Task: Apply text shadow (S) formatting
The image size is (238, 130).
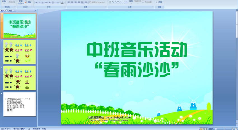Action: tap(50, 3)
